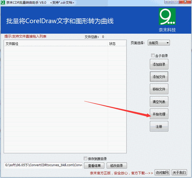Click the 添加文件 button

159,77
